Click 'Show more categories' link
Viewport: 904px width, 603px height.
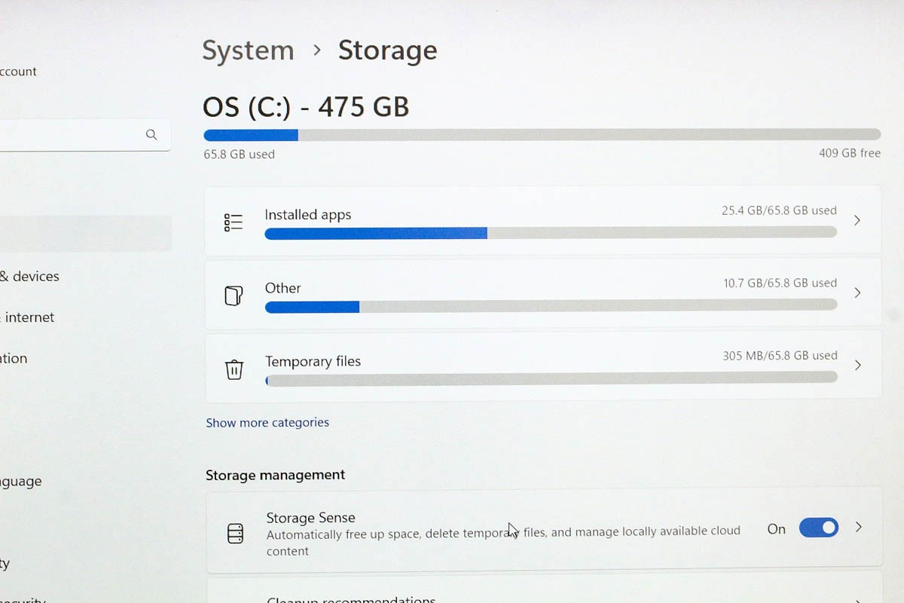267,423
